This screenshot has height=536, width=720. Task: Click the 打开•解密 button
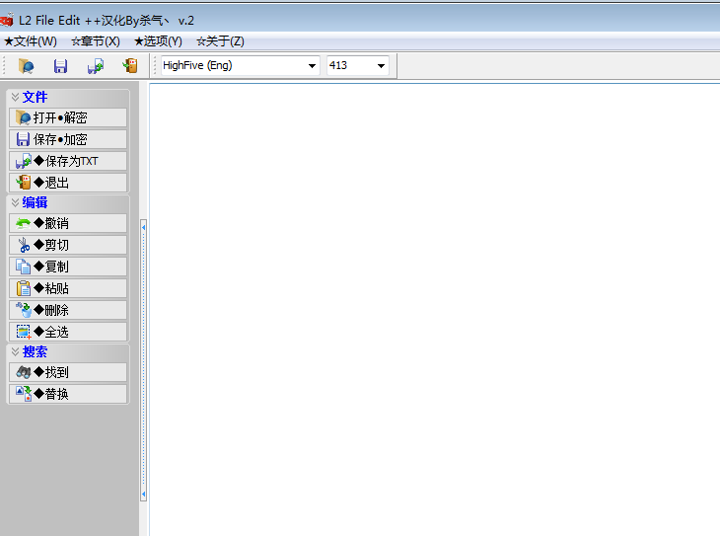68,117
